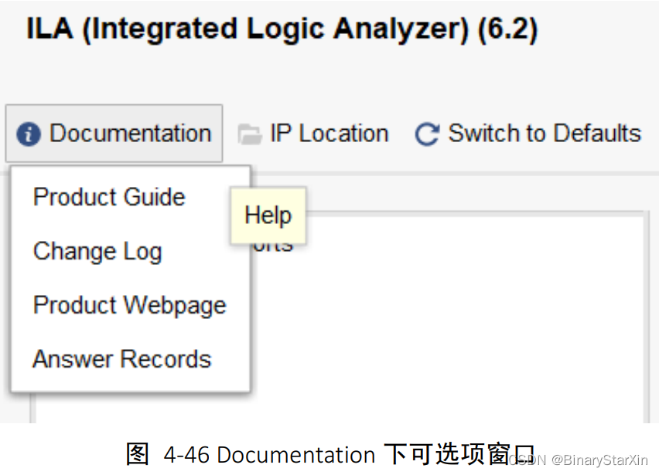Viewport: 659px width, 475px height.
Task: Open the Product Webpage entry
Action: pos(129,305)
